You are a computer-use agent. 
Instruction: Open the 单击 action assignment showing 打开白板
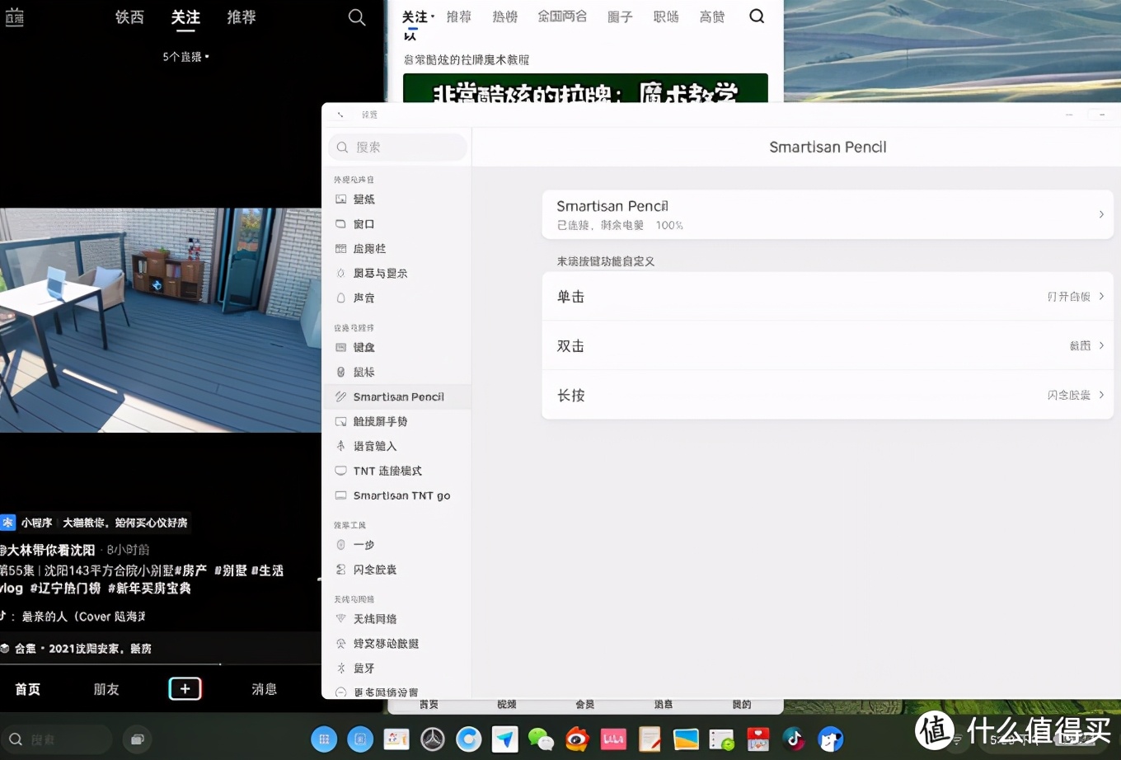pos(827,296)
